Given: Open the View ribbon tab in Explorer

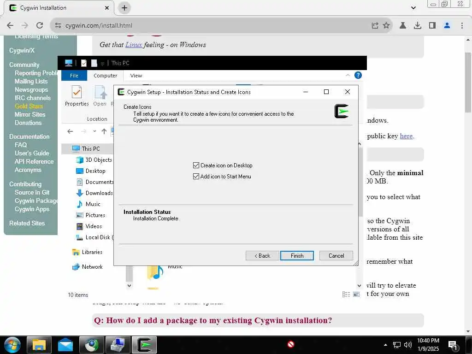Looking at the screenshot, I should click(x=136, y=76).
